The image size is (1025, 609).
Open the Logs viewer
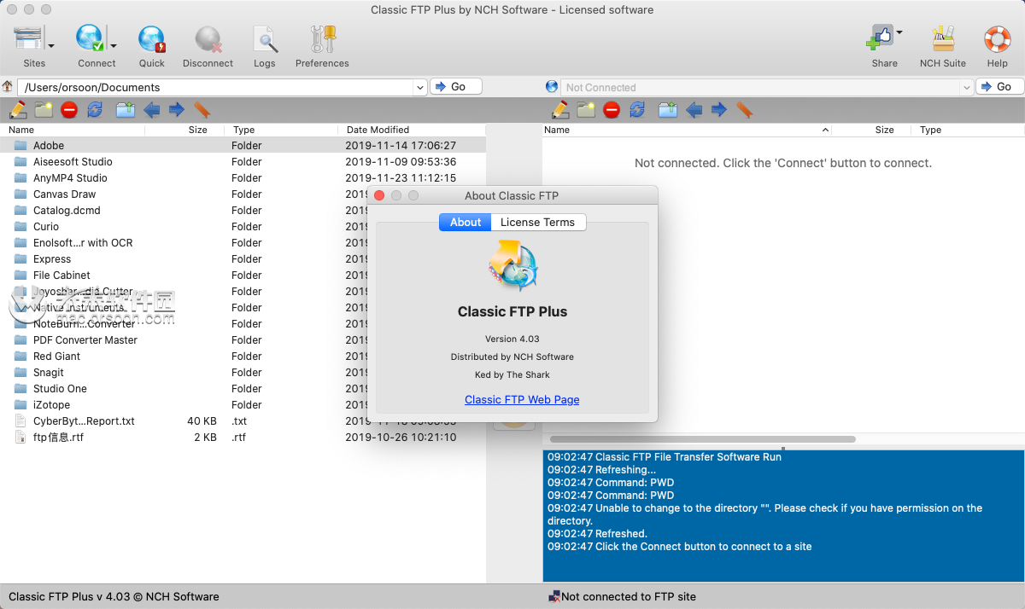coord(265,39)
